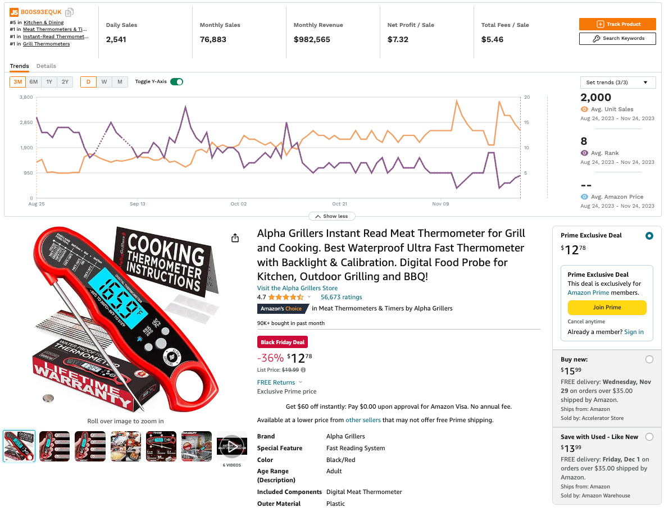664x512 pixels.
Task: Expand the FREE Returns chevron
Action: point(301,382)
